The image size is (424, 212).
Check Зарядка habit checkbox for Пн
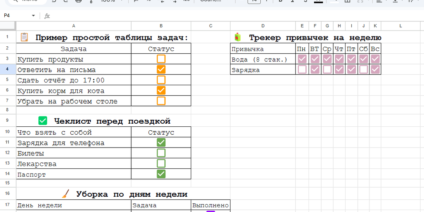(302, 69)
